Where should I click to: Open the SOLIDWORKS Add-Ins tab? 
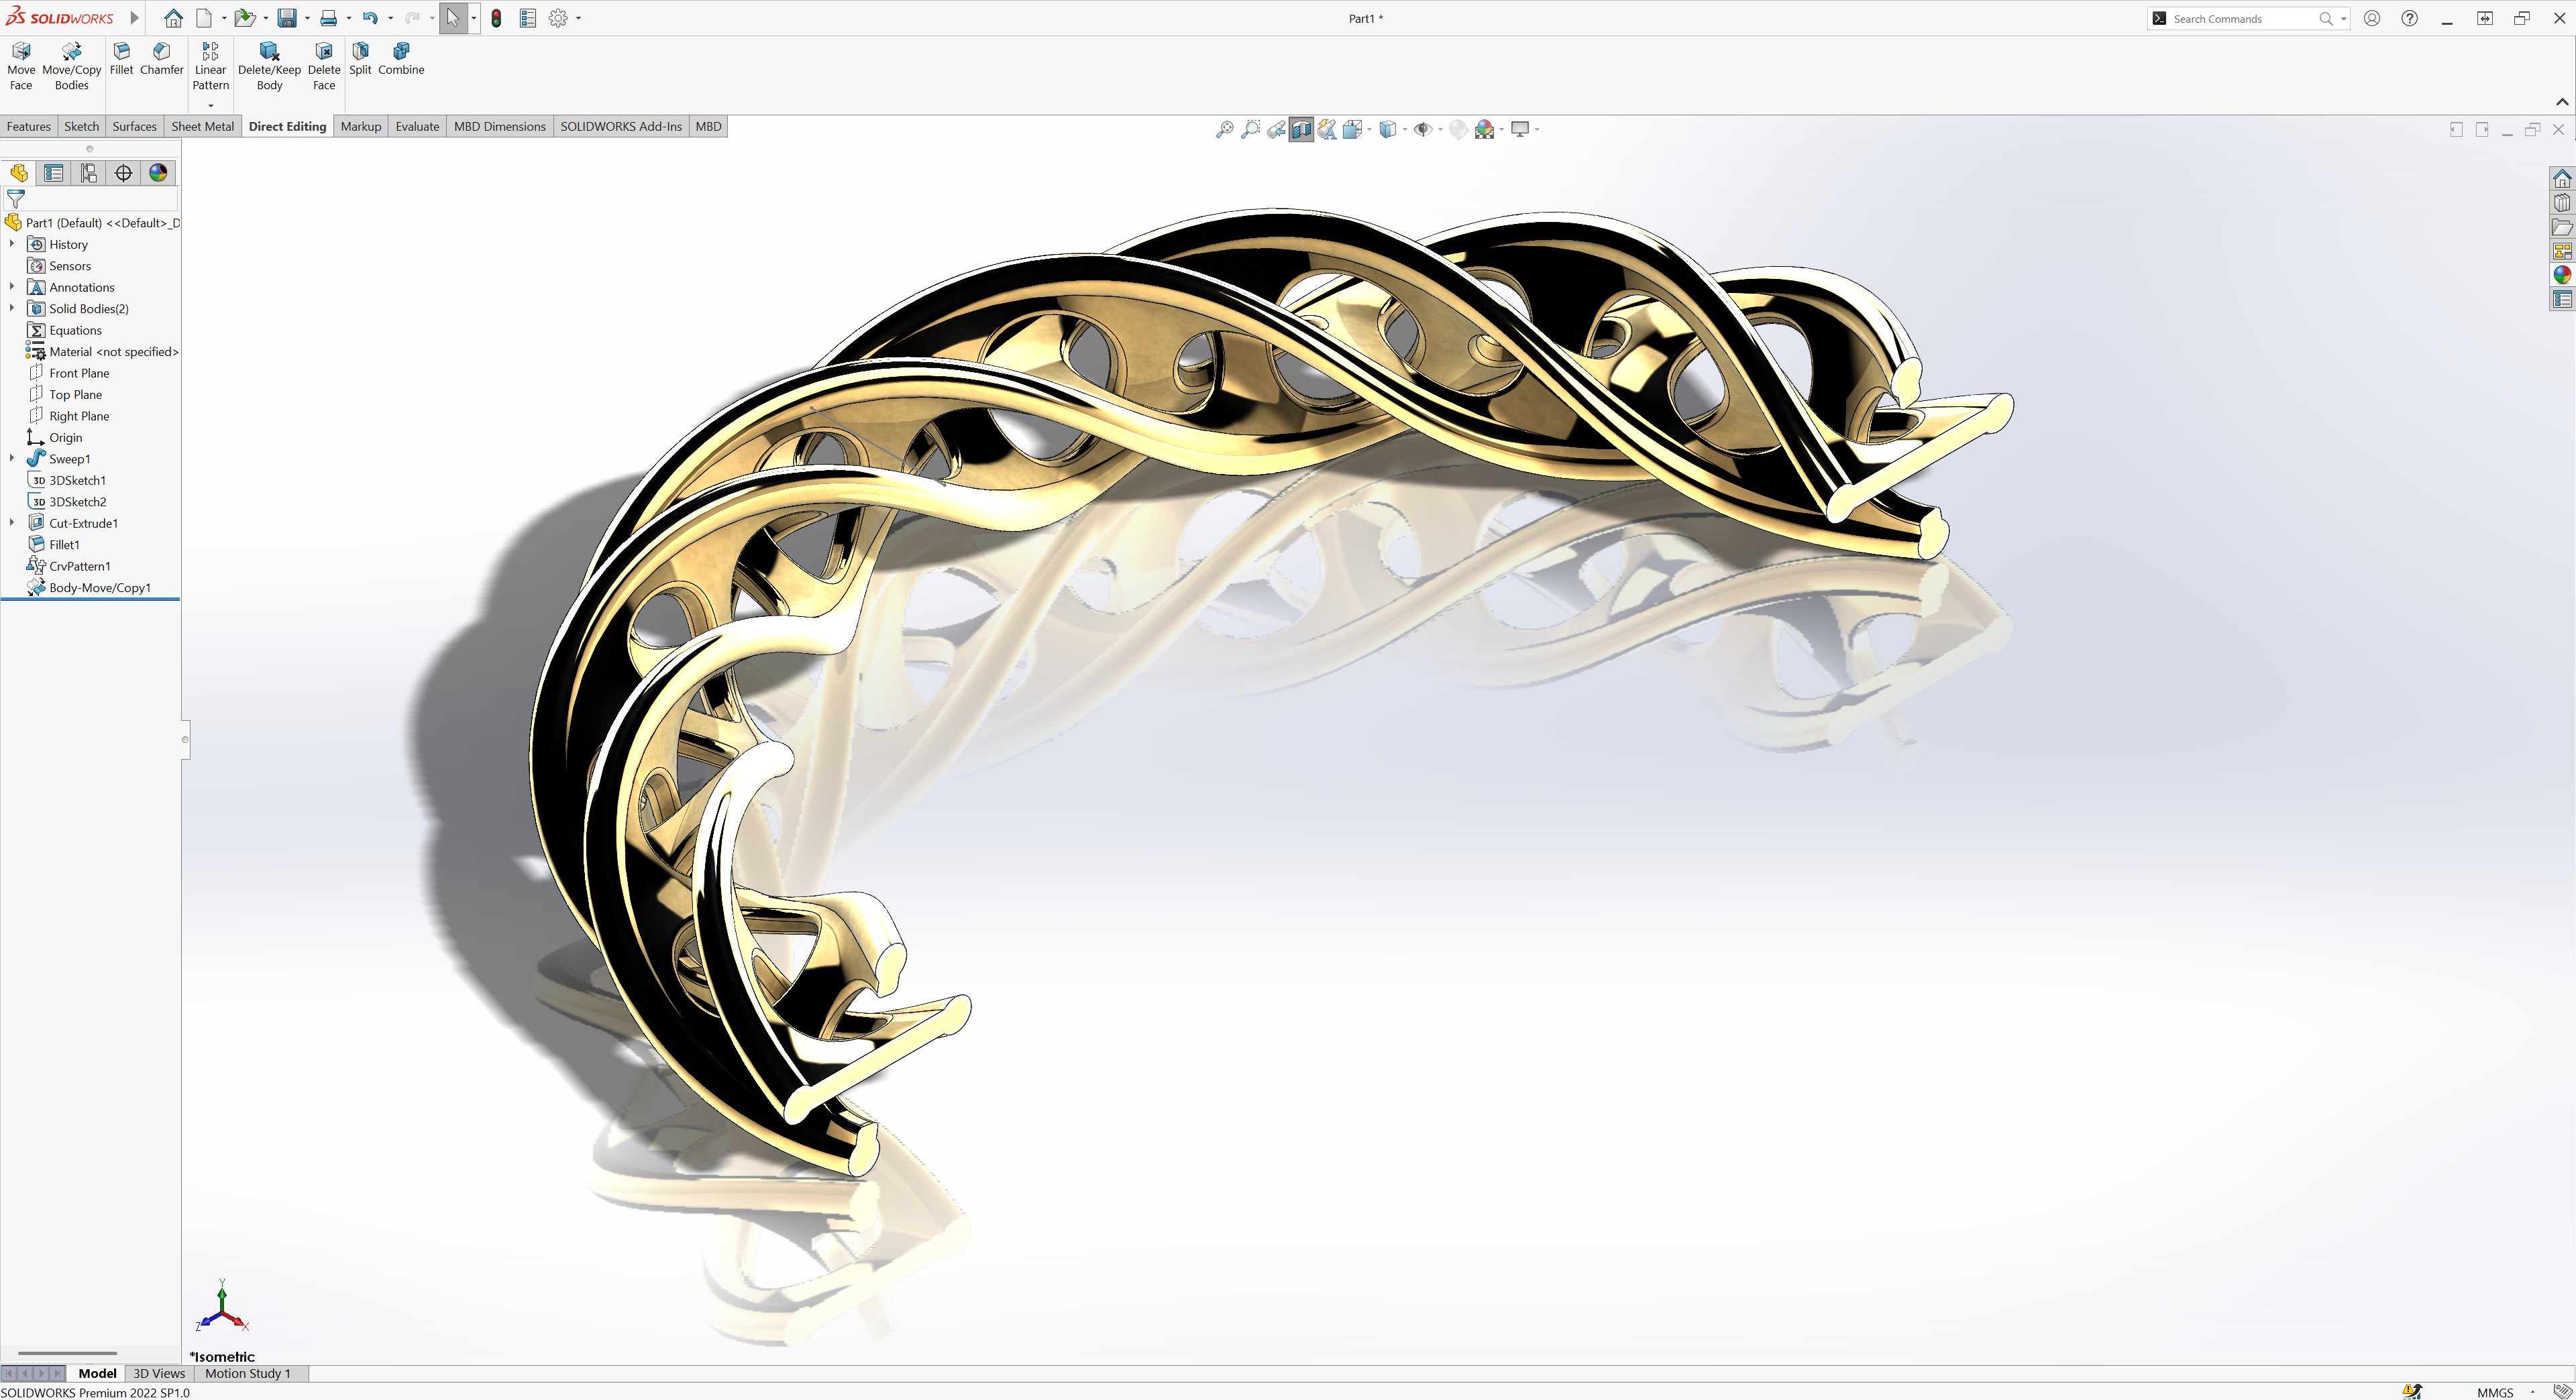pyautogui.click(x=620, y=126)
